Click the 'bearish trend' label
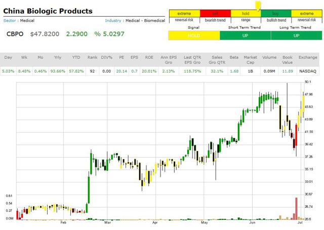This screenshot has height=230, width=324. [215, 20]
